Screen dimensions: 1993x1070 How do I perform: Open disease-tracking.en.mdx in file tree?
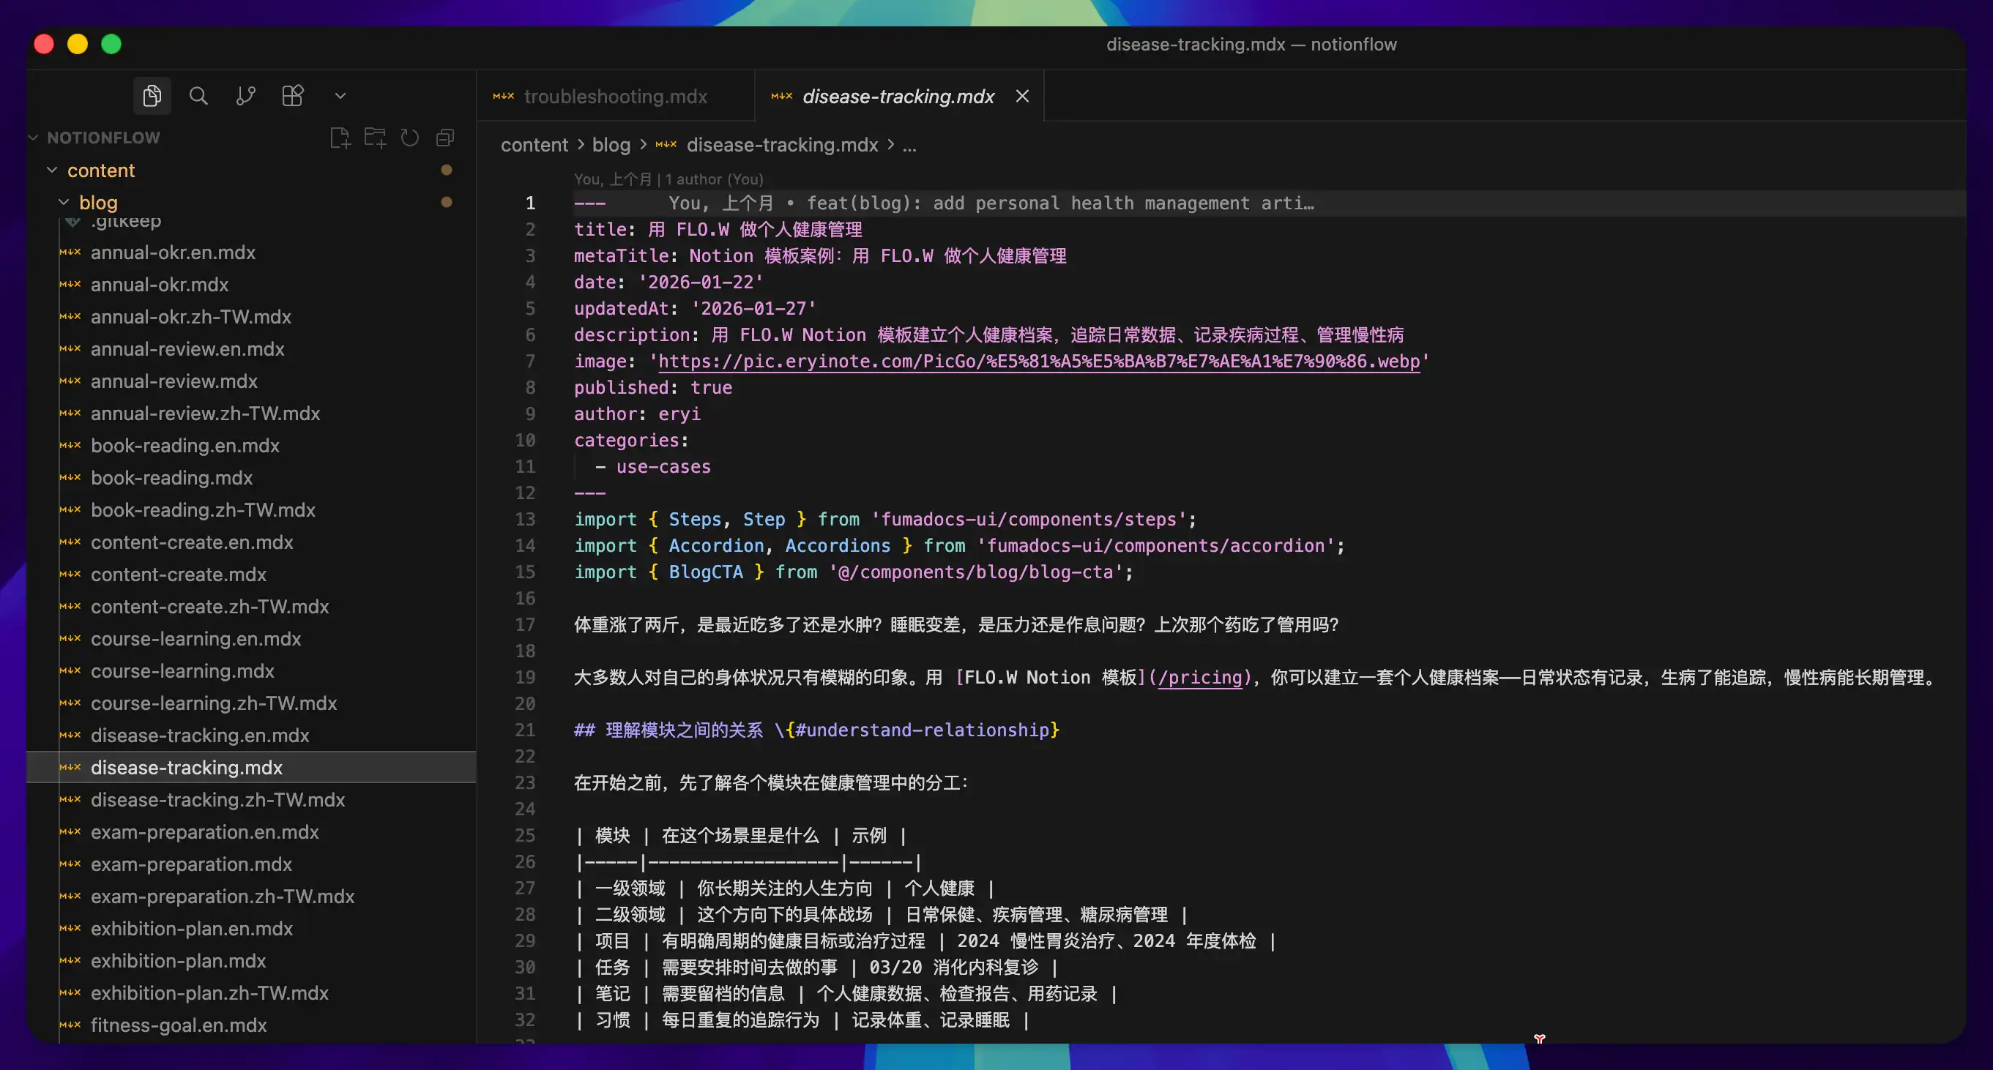point(200,736)
